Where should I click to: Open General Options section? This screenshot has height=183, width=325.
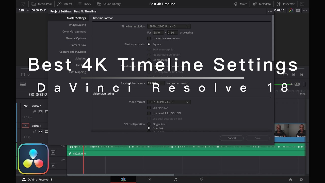pyautogui.click(x=76, y=38)
